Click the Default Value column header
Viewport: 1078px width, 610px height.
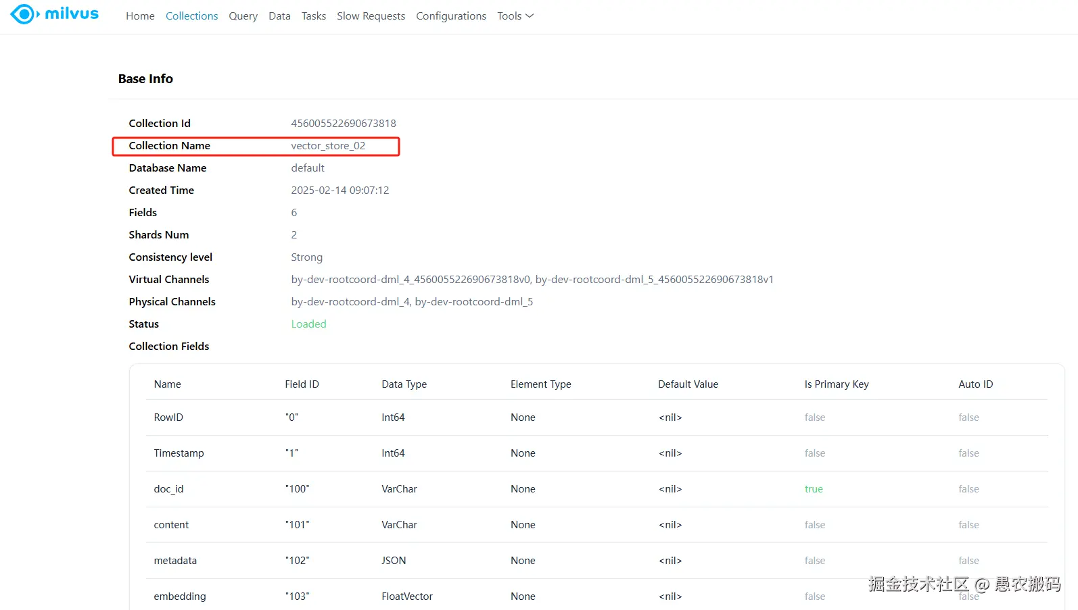688,384
